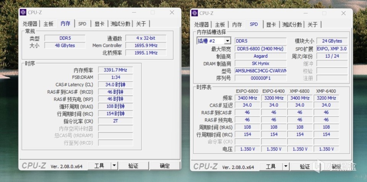Minimize the left CPU-Z window
This screenshot has height=182, width=367.
click(x=134, y=12)
